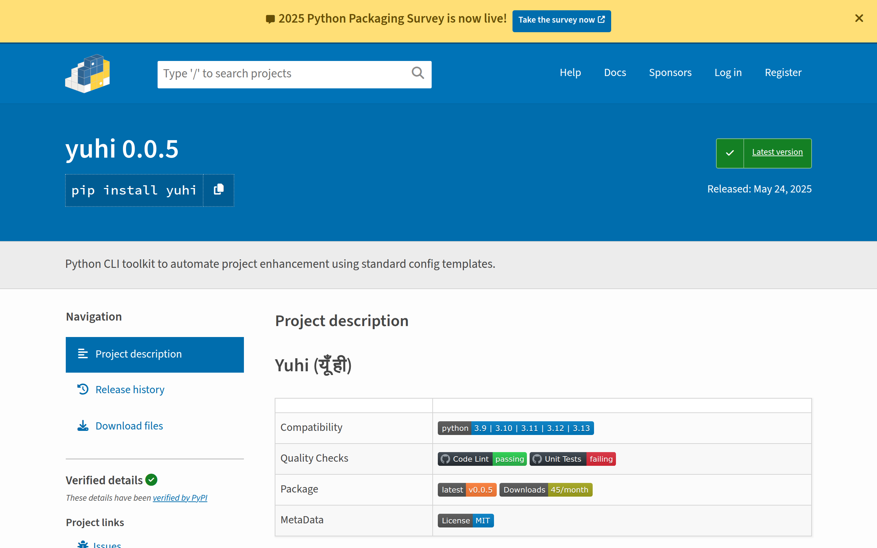Open the Code Lint passing badge

tap(482, 459)
